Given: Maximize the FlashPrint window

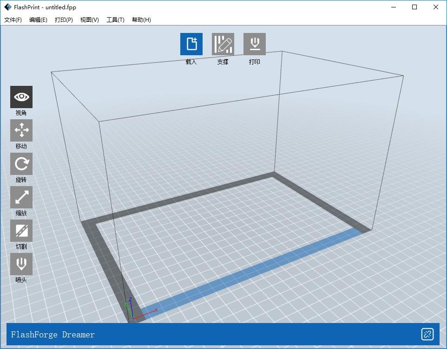Looking at the screenshot, I should (x=414, y=7).
